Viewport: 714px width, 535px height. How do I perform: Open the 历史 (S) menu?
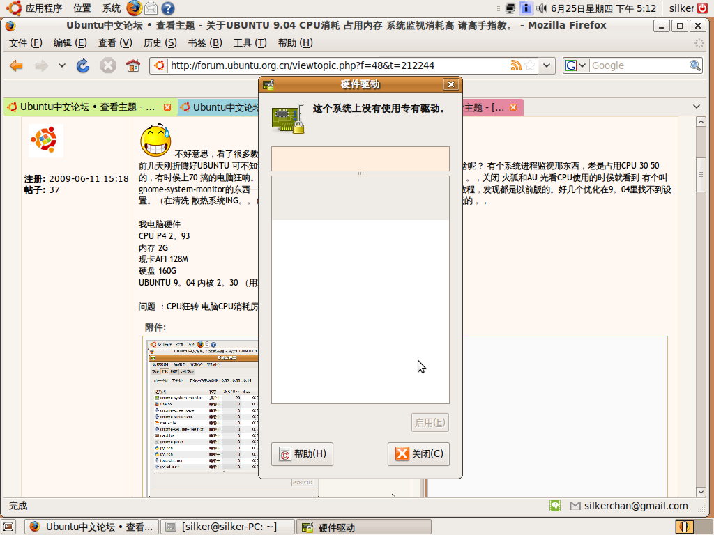pos(160,42)
